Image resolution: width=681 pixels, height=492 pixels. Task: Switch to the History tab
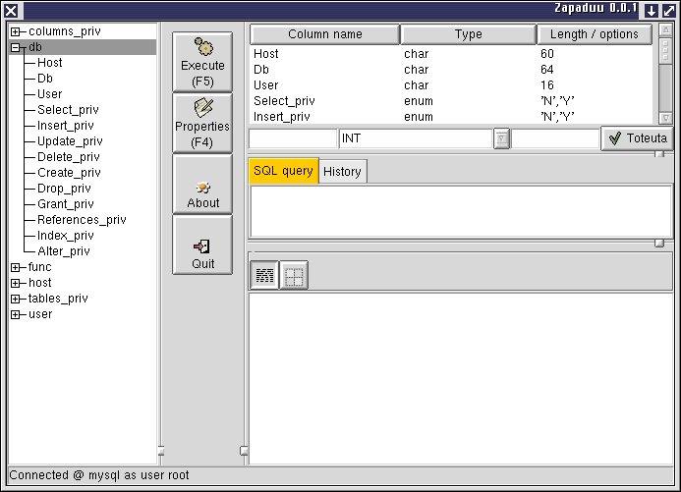tap(342, 171)
